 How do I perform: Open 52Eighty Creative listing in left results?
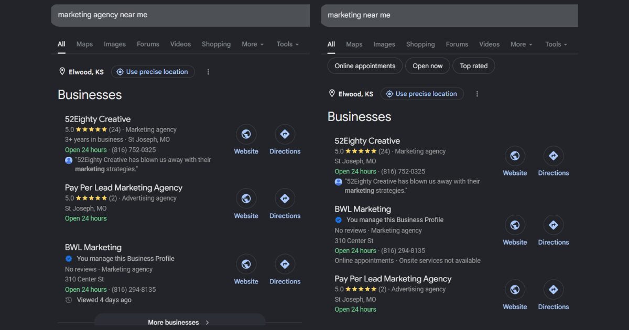(97, 119)
